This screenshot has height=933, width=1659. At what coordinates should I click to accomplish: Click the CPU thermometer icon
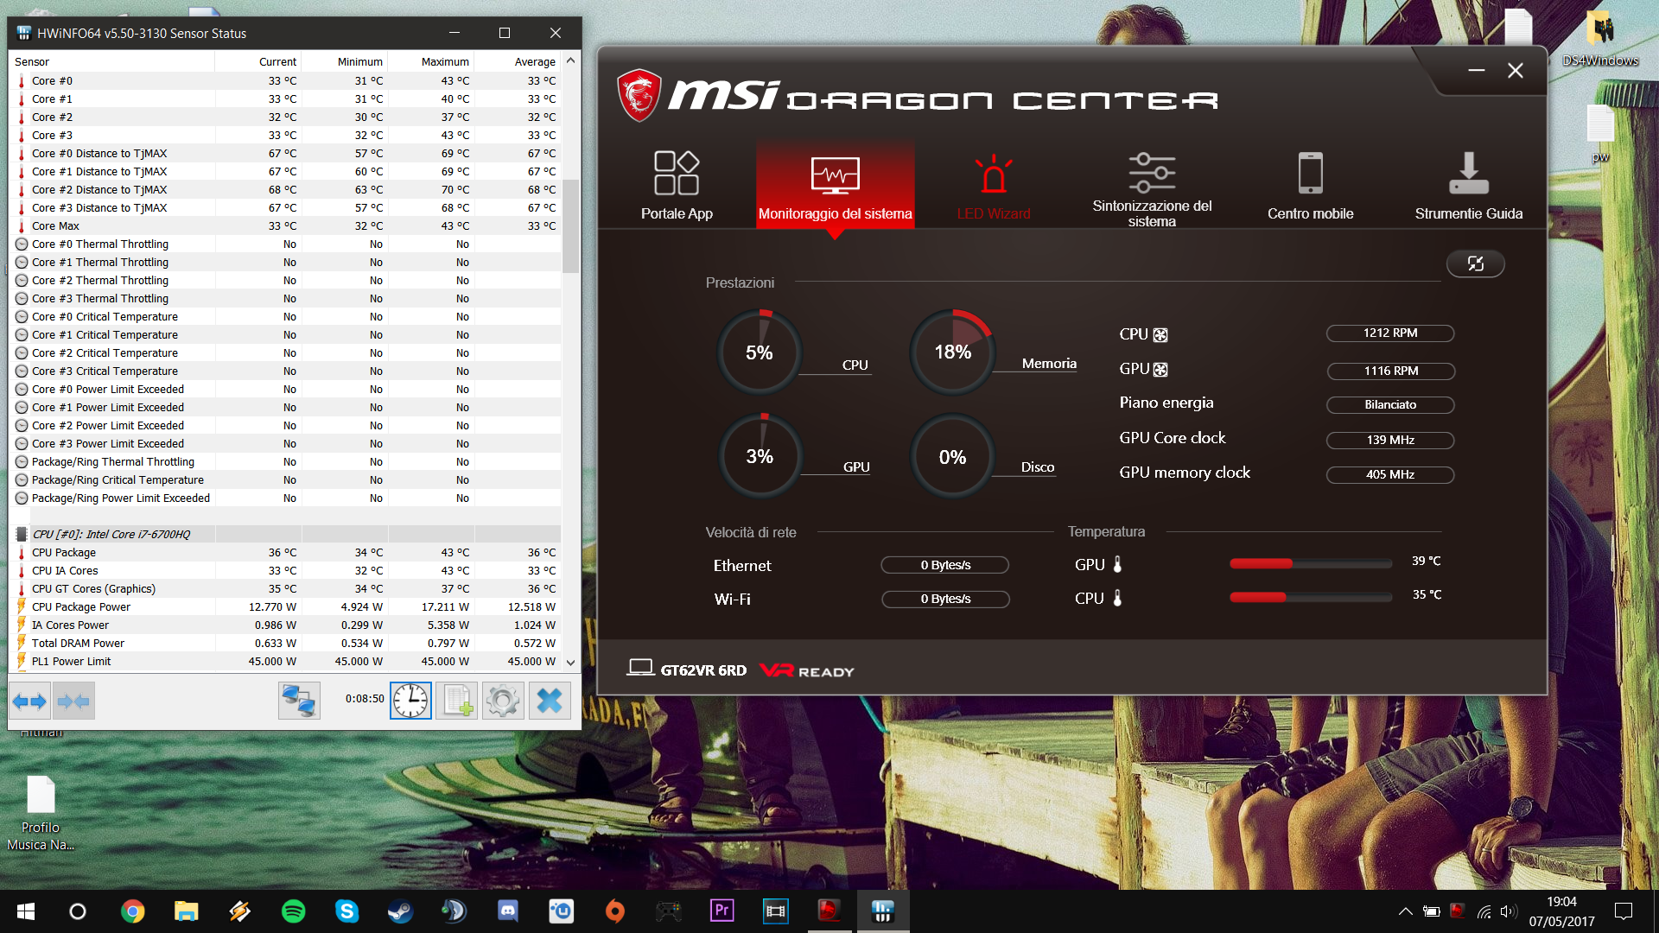[x=1117, y=598]
